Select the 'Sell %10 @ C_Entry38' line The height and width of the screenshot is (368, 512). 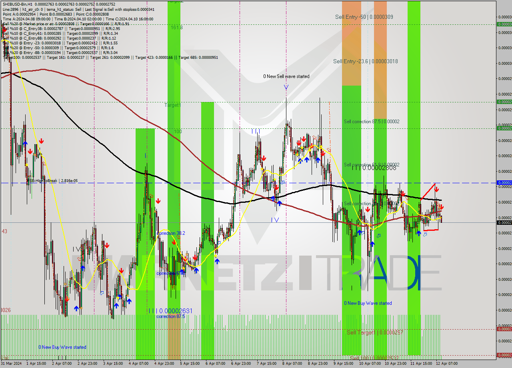(x=61, y=28)
